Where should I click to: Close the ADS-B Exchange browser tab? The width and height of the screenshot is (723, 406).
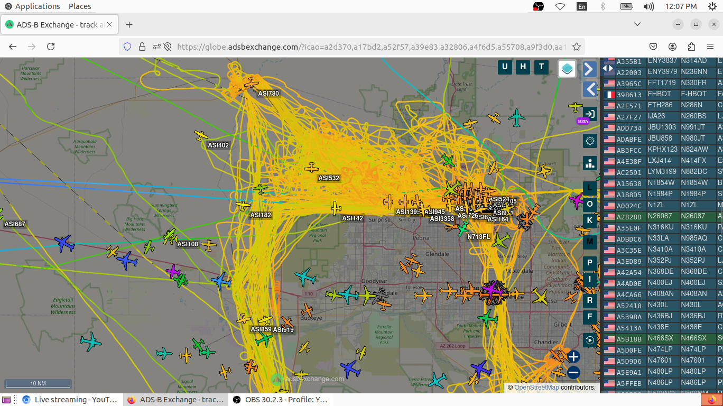coord(109,25)
